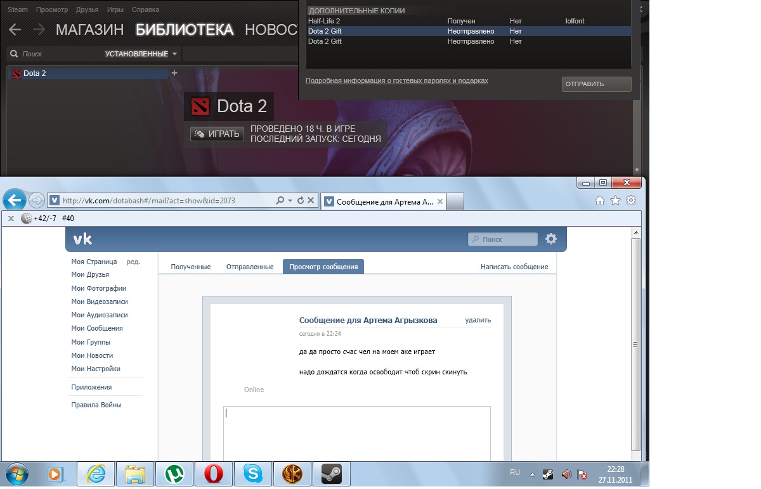
Task: Click the message reply text area
Action: click(357, 433)
